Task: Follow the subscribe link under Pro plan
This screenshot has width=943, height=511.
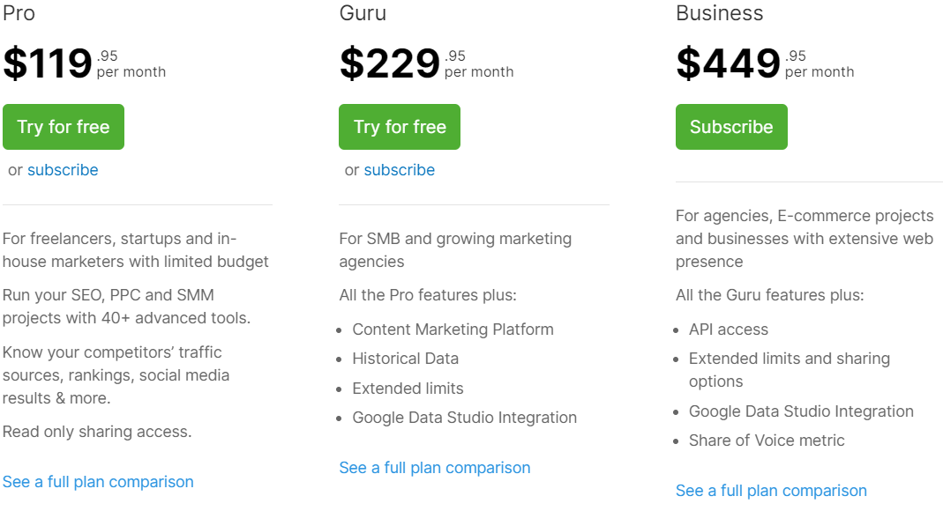Action: (x=63, y=170)
